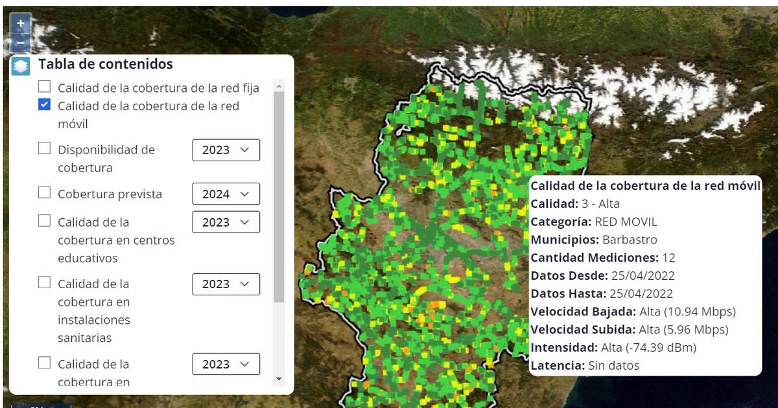Click the Velocidad Bajada 10.94 Mbps line
Image resolution: width=778 pixels, height=408 pixels.
[633, 312]
